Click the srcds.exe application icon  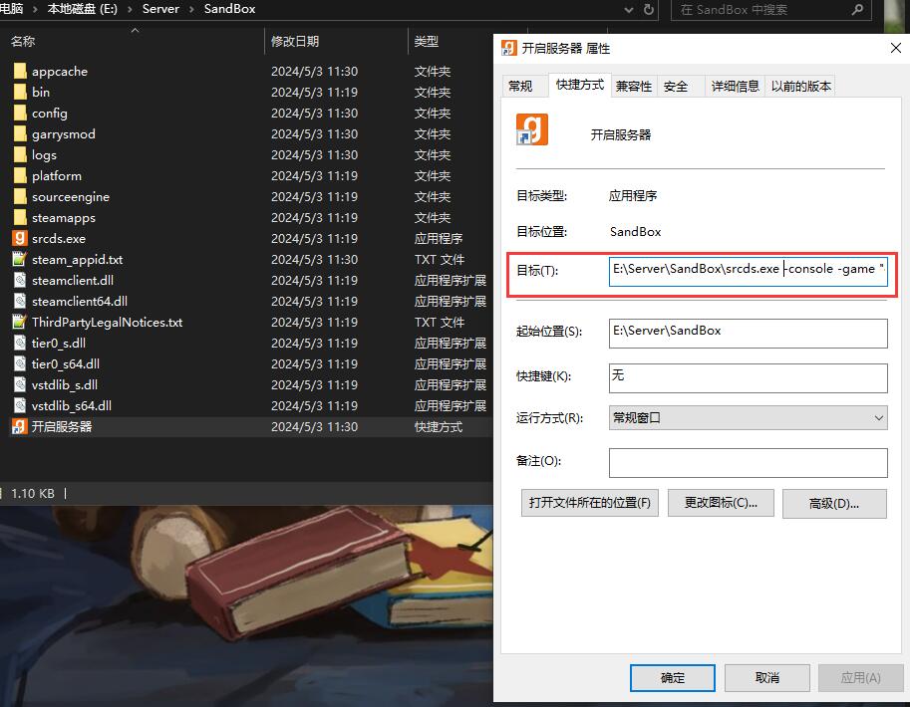coord(20,238)
